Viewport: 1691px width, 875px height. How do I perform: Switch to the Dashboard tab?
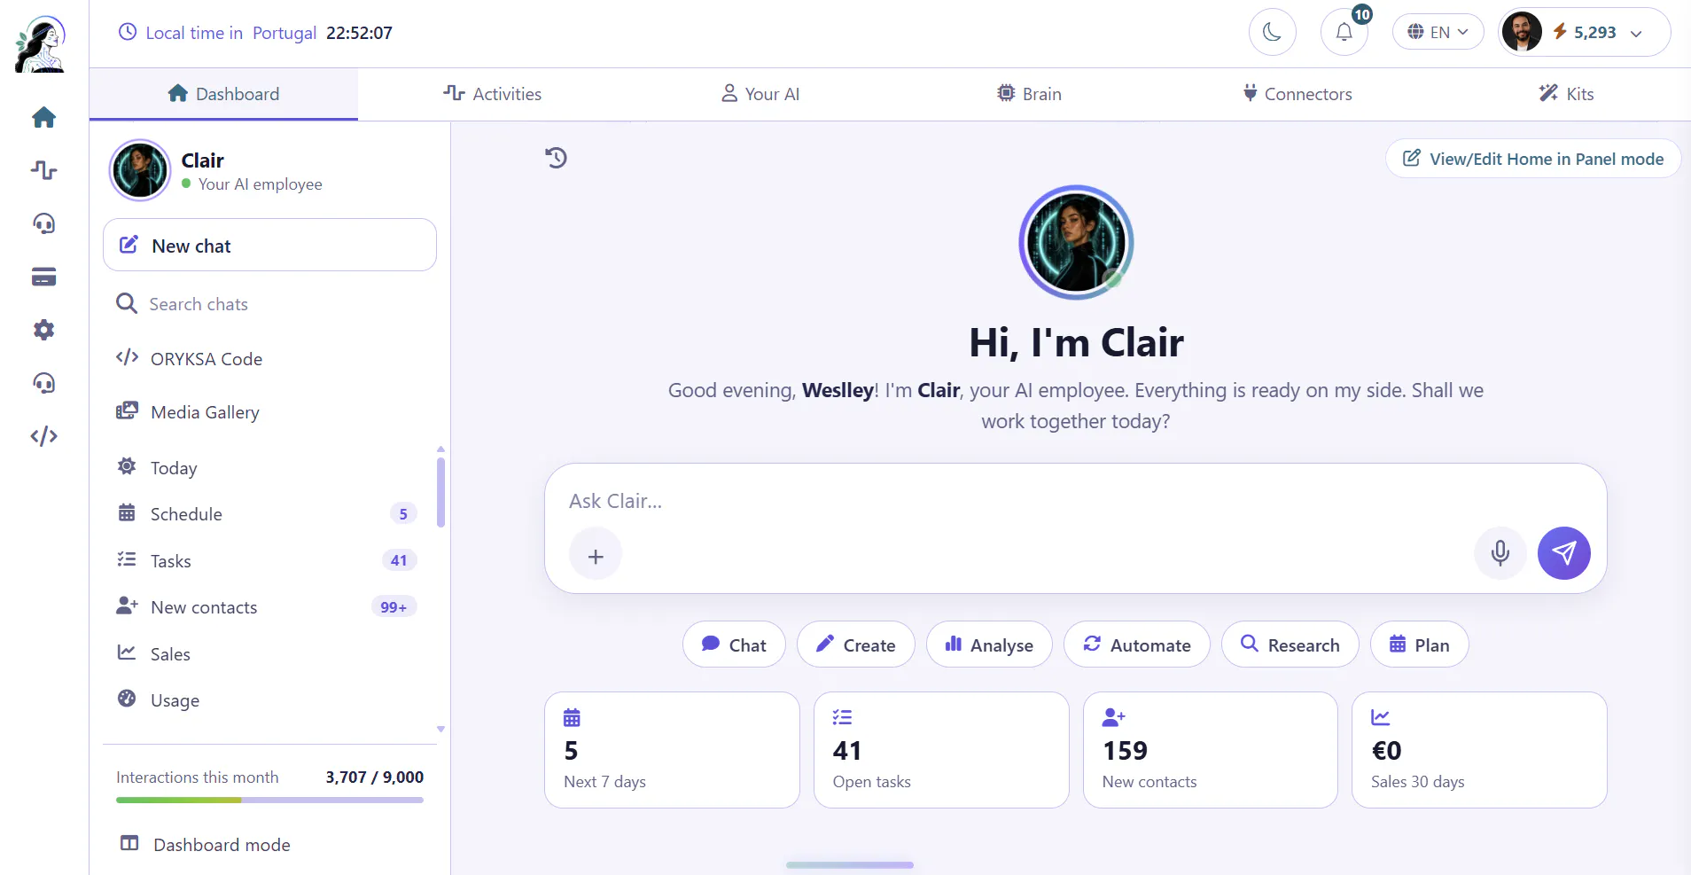point(223,94)
